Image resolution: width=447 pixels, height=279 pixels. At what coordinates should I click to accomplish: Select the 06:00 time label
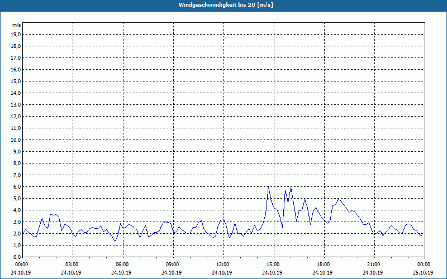point(123,264)
